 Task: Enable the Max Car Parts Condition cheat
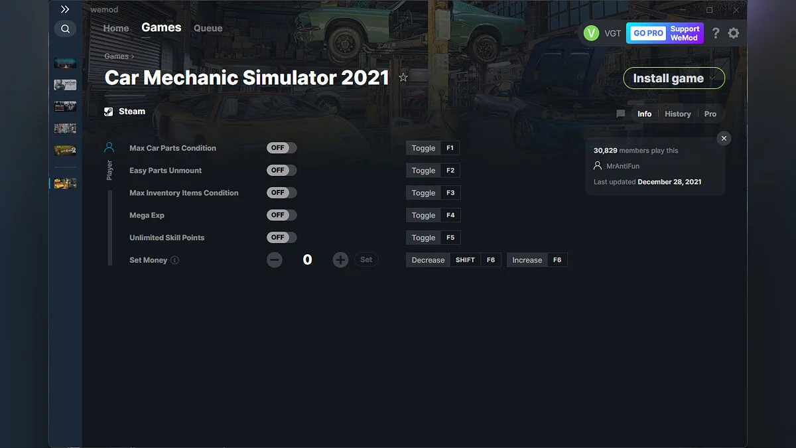[x=281, y=147]
